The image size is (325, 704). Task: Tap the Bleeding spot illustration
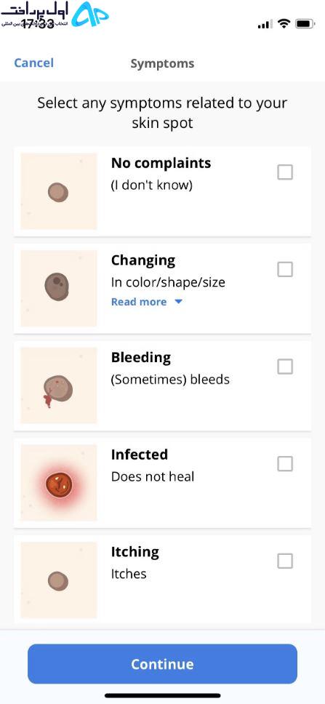point(59,385)
